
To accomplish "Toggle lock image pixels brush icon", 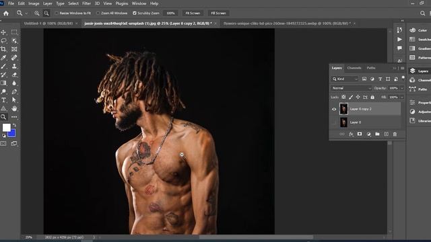I will (351, 97).
